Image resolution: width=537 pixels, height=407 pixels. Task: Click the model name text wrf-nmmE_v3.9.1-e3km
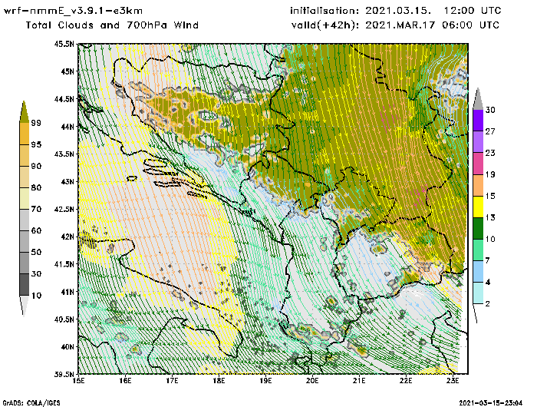73,11
